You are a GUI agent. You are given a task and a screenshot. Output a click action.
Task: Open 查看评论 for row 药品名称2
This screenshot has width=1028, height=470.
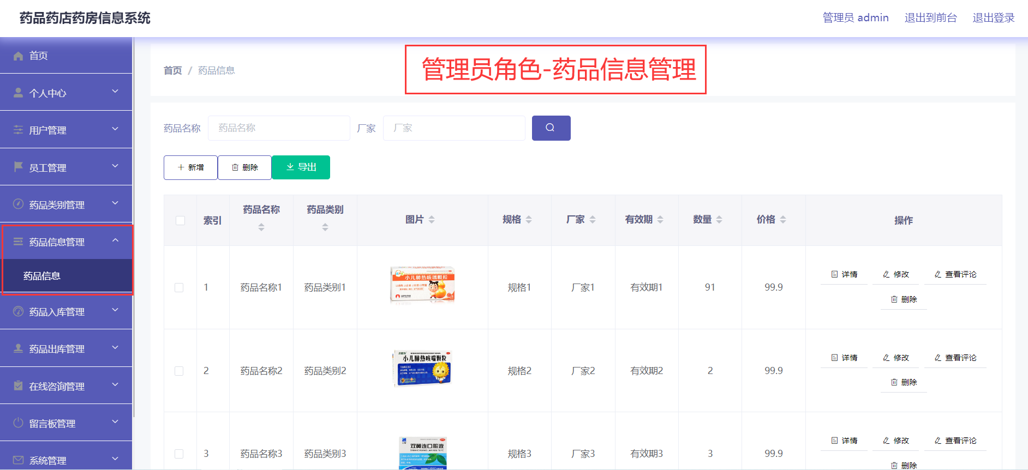(955, 358)
